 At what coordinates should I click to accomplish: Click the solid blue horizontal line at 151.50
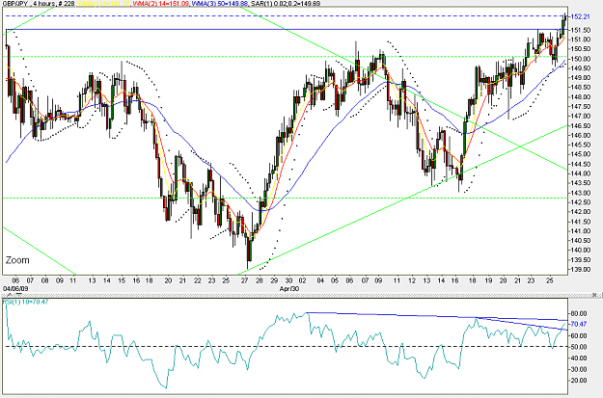coord(285,29)
